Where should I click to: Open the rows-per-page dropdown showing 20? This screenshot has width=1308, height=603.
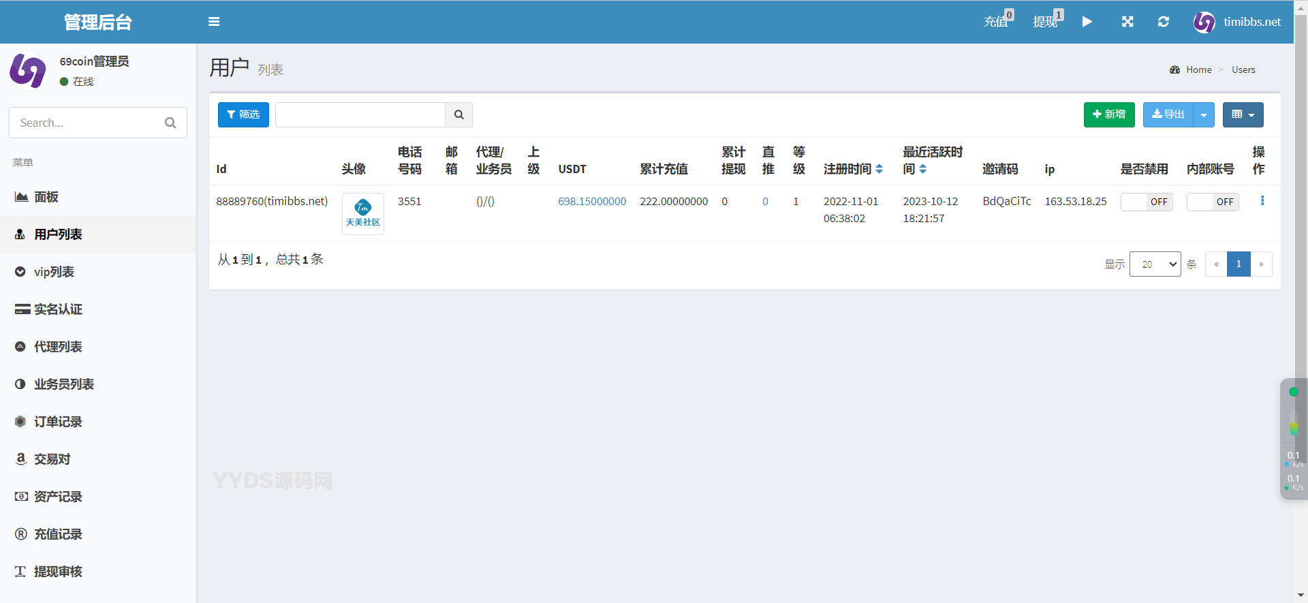(x=1155, y=264)
